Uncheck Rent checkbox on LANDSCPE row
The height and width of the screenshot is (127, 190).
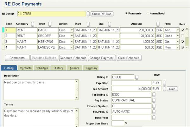(x=182, y=47)
